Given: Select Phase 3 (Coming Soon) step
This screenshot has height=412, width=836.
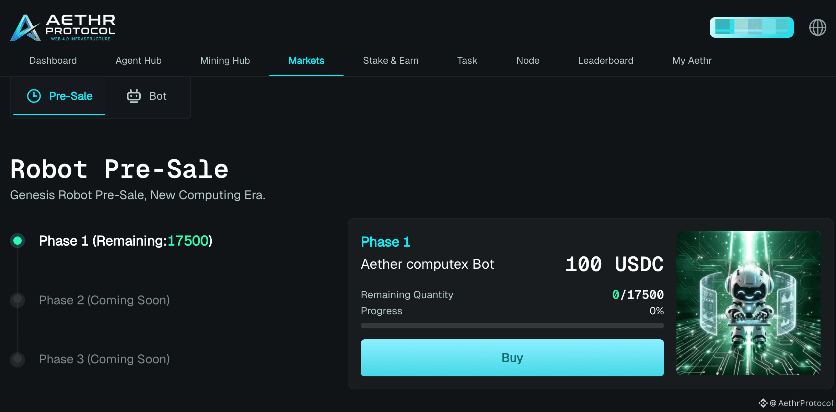Looking at the screenshot, I should pos(104,359).
